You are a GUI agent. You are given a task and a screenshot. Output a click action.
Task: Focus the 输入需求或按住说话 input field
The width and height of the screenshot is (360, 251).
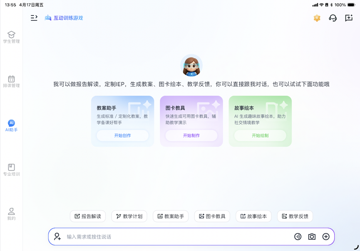coord(175,236)
